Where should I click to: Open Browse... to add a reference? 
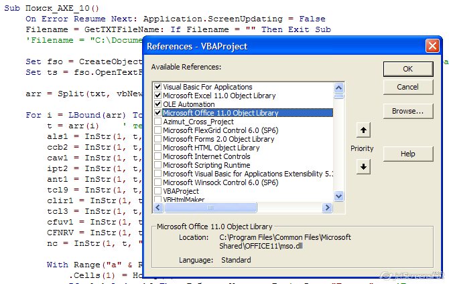coord(408,111)
